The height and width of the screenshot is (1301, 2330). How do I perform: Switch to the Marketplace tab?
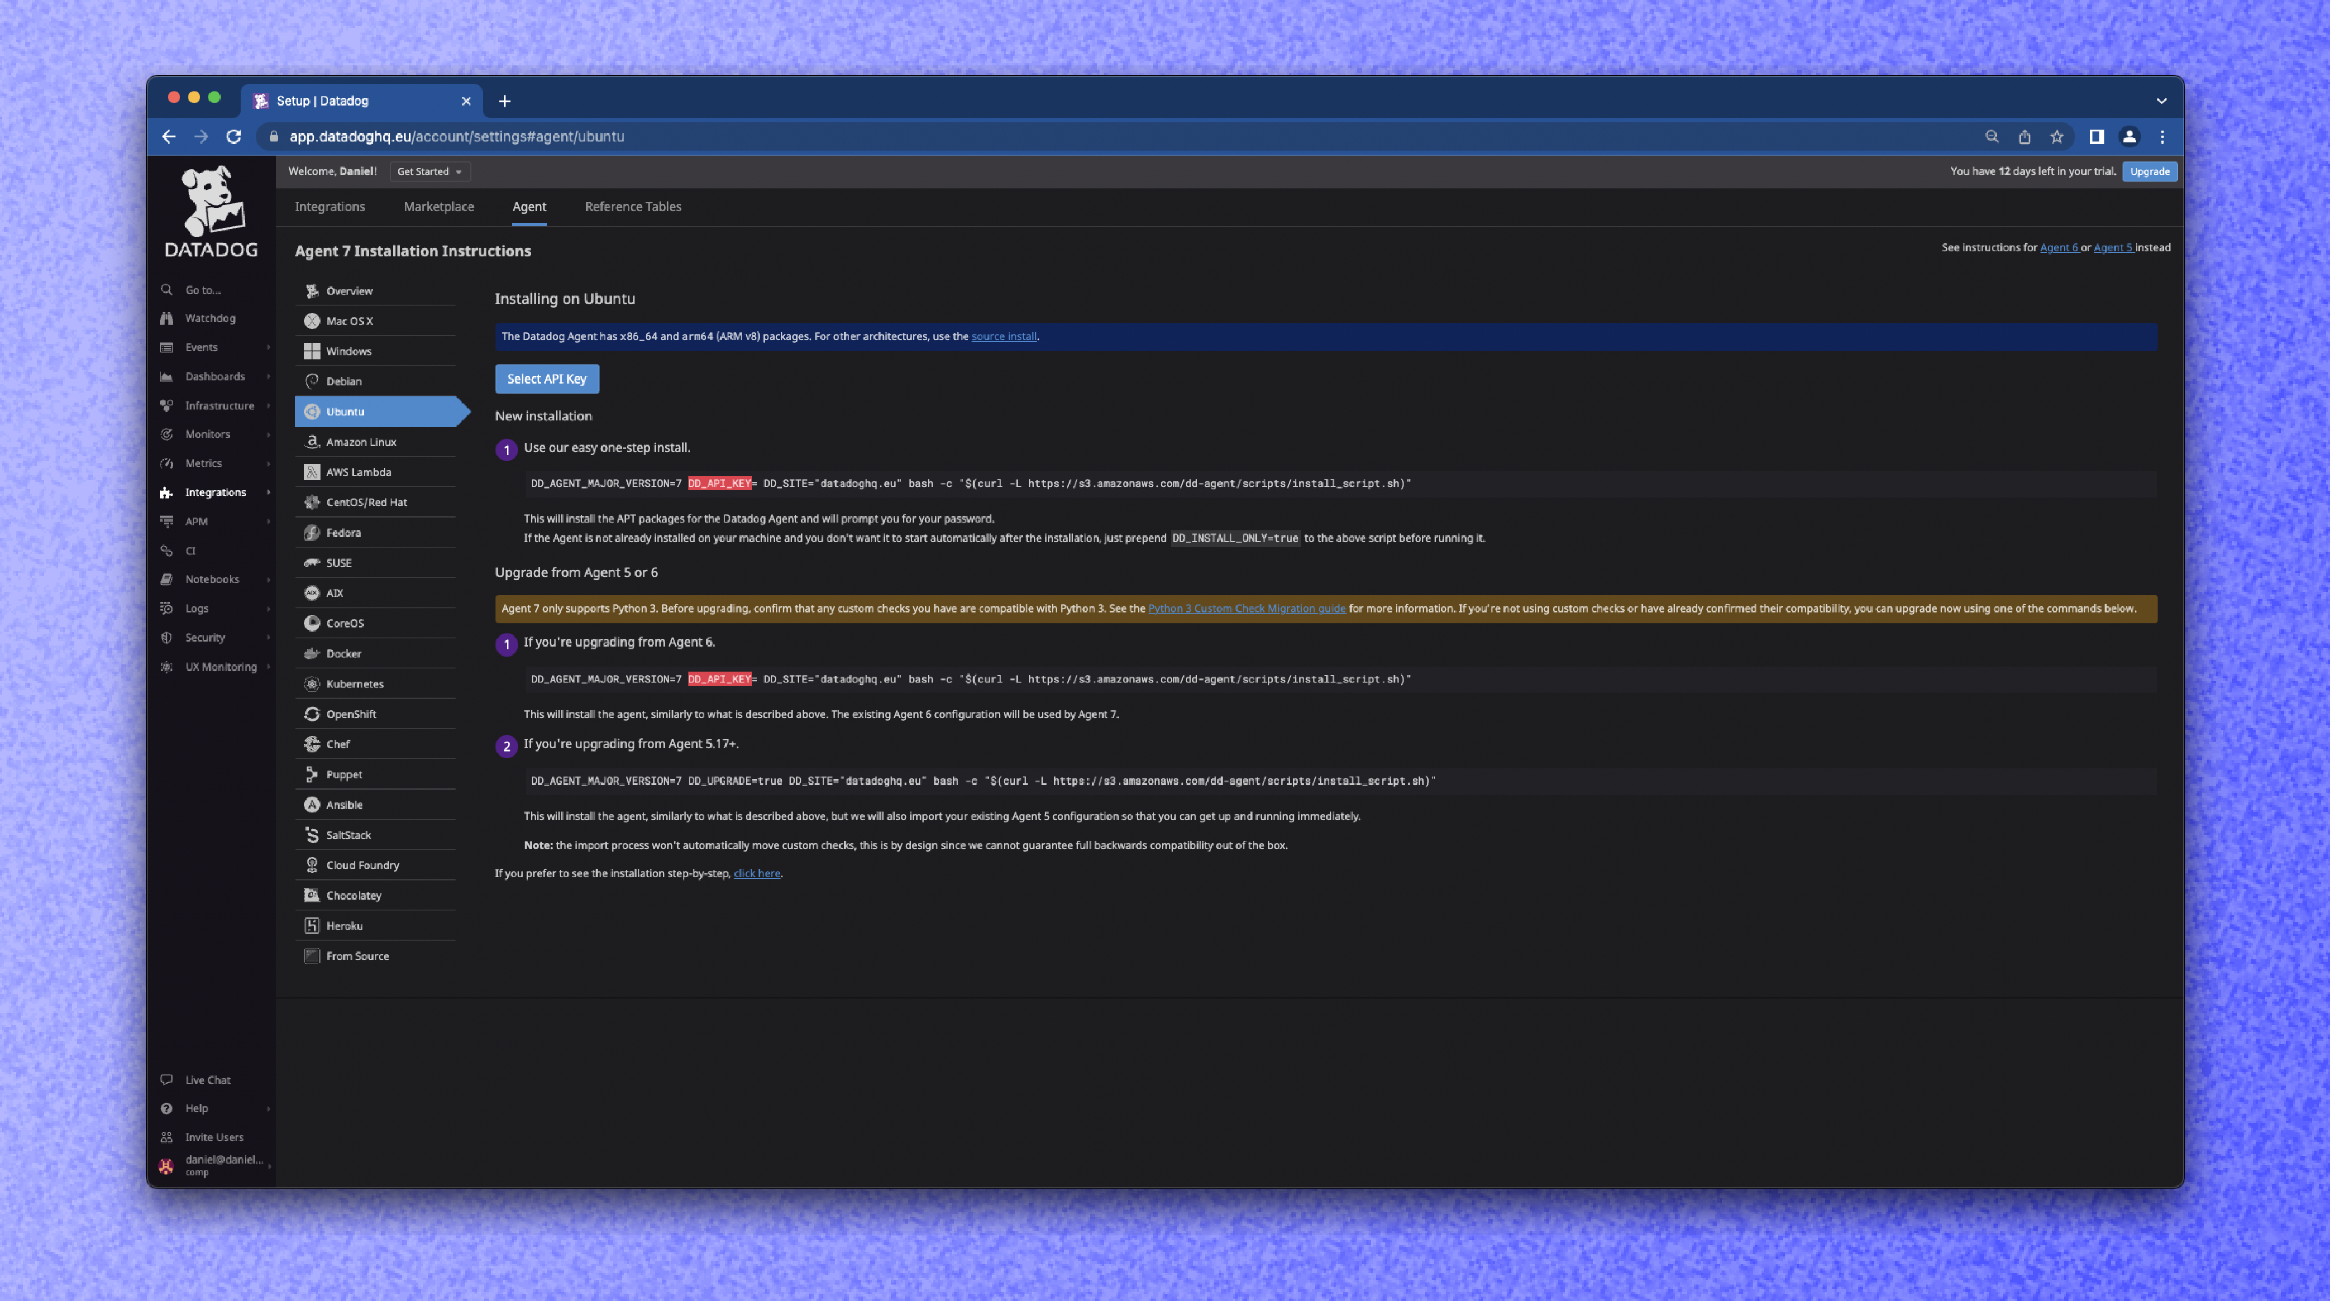[x=438, y=206]
